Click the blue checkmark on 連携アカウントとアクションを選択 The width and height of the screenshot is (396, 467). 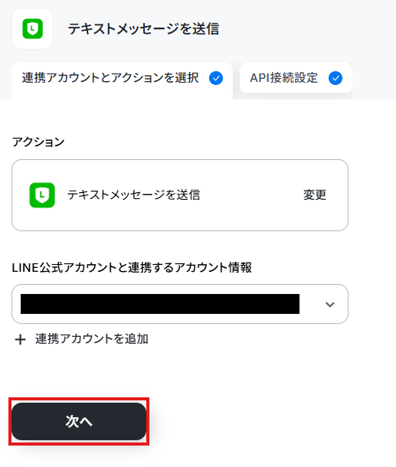[x=216, y=78]
